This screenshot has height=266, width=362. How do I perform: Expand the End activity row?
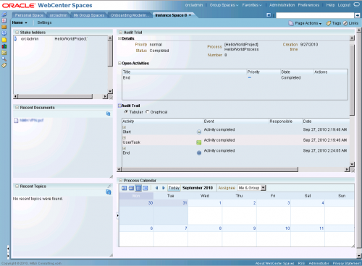tap(125, 148)
